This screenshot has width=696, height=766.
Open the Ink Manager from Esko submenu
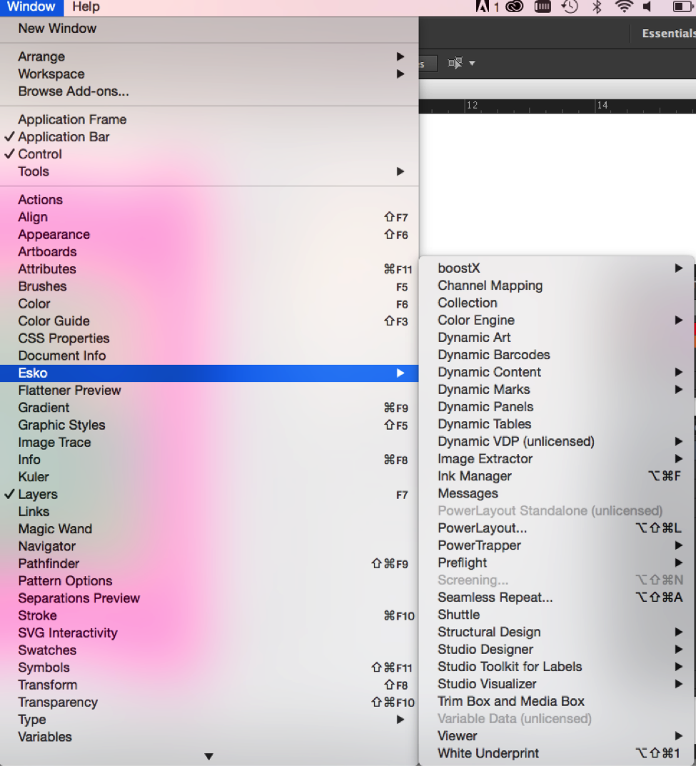(x=557, y=476)
